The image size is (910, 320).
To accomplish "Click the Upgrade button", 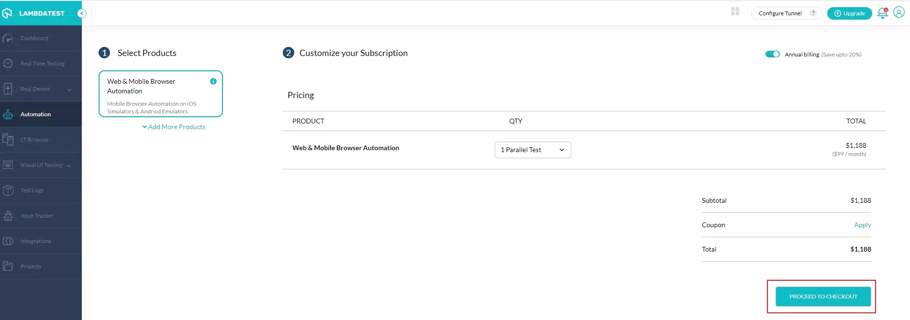I will [x=849, y=13].
